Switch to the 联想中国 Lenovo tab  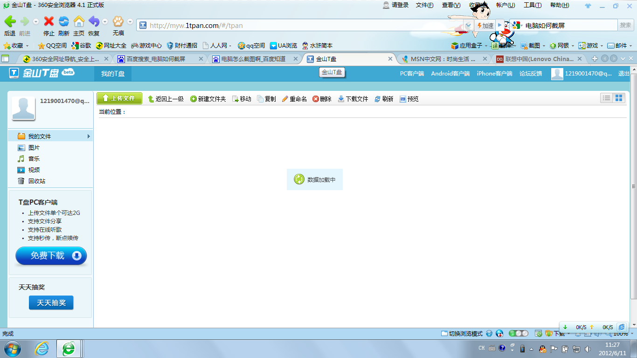[539, 59]
